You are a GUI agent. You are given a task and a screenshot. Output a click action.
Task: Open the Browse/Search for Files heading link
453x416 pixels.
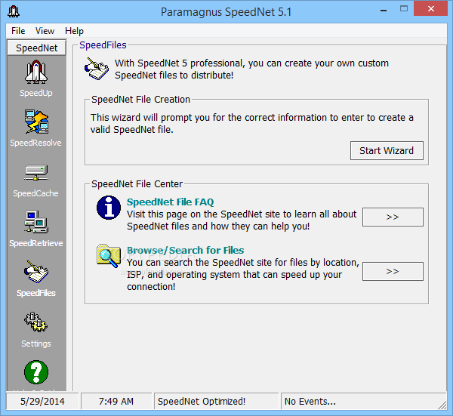[186, 250]
